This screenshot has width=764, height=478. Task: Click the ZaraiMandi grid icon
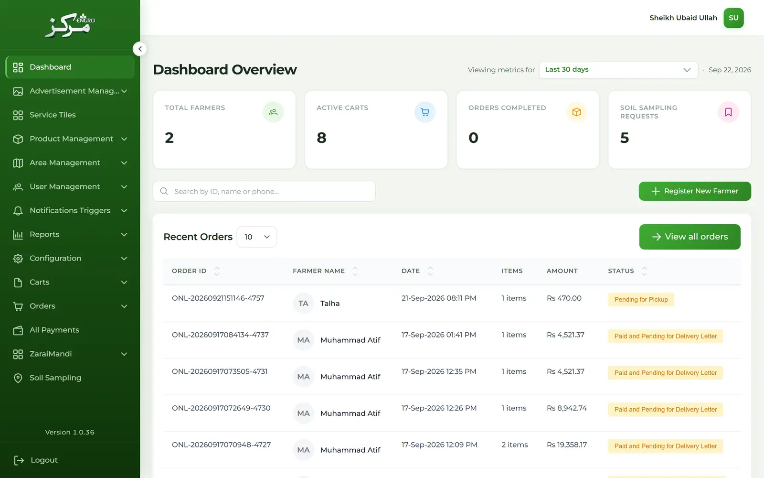pos(18,354)
